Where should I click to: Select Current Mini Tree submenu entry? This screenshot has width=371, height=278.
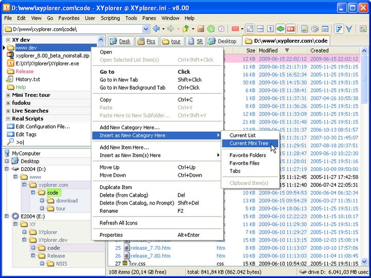click(250, 143)
